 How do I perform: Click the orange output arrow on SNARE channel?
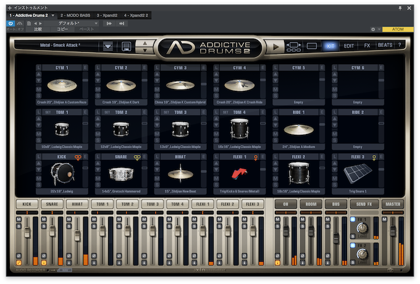pyautogui.click(x=44, y=262)
